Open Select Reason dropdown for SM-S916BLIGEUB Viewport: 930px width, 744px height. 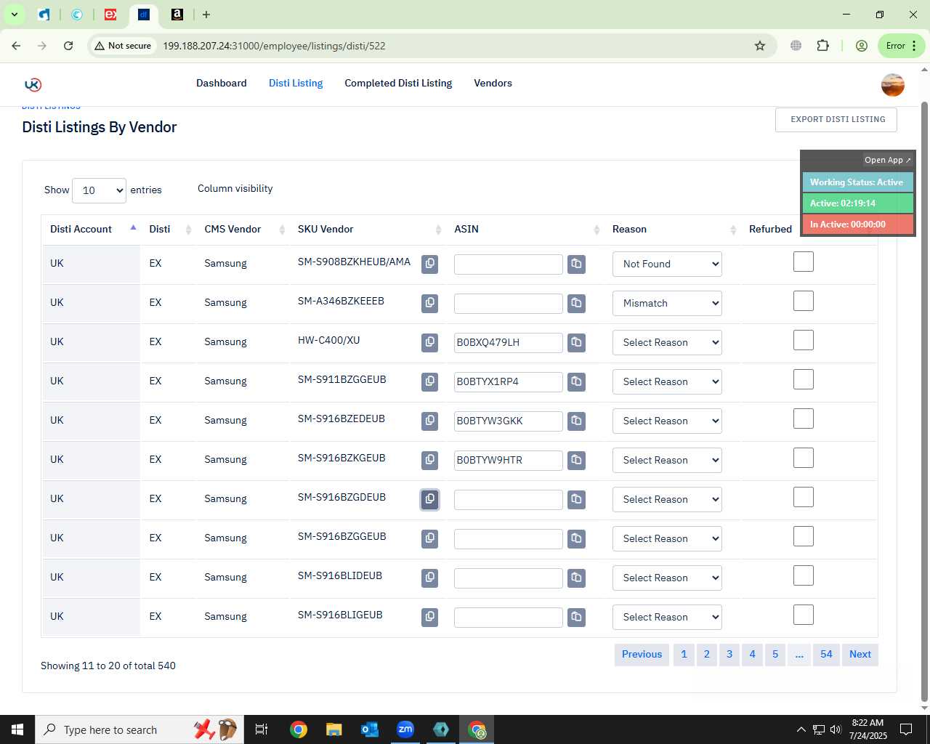(x=667, y=617)
